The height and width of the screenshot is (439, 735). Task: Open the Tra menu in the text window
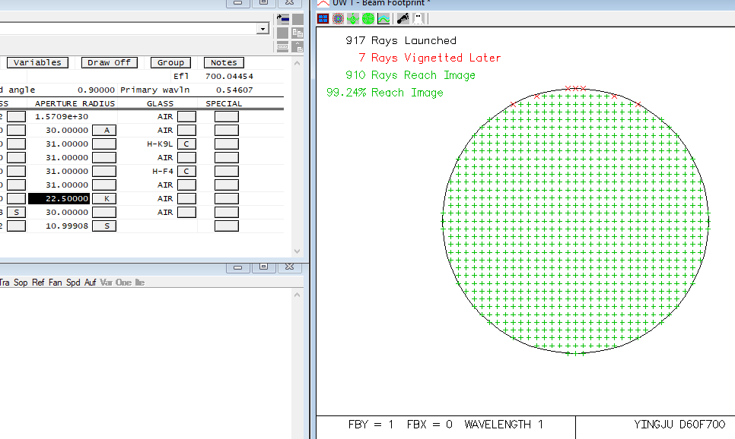pos(5,283)
